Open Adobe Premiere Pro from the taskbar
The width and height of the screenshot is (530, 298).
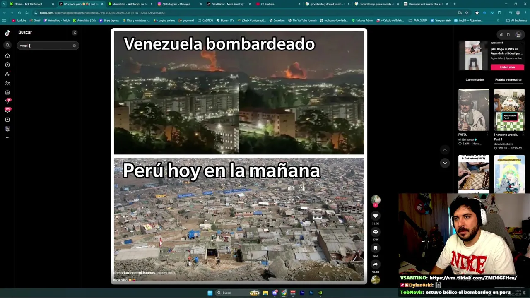(302, 293)
